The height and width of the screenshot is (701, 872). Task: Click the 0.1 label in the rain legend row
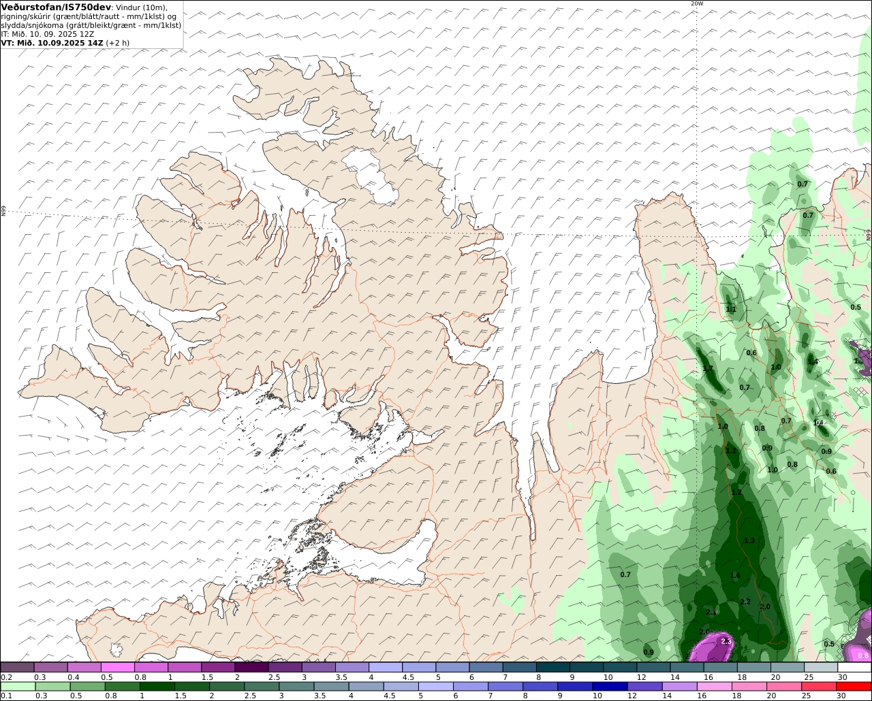point(6,696)
